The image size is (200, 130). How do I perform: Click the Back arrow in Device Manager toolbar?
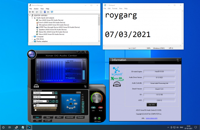click(x=30, y=12)
